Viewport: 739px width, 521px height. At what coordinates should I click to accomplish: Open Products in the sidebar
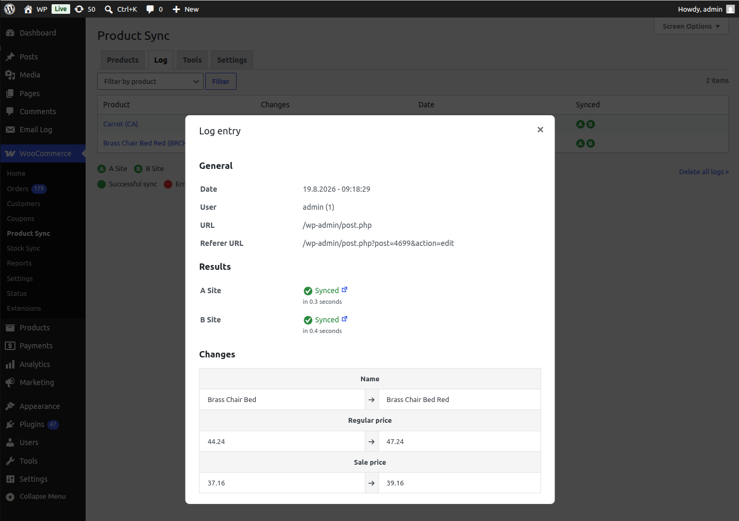click(x=43, y=328)
